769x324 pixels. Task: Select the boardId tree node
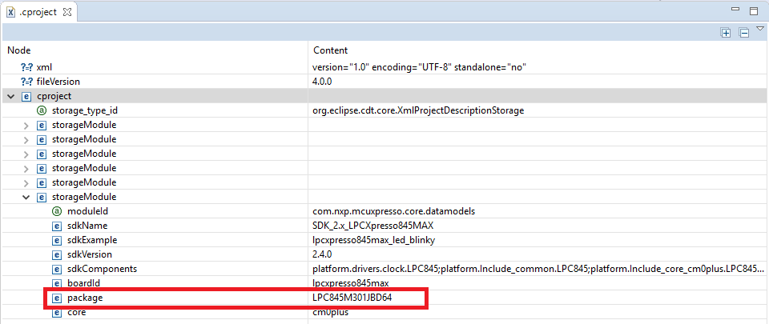[83, 283]
